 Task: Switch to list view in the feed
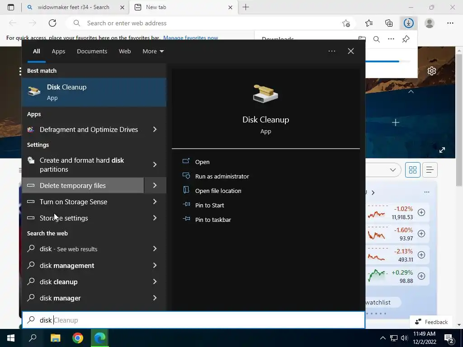430,170
